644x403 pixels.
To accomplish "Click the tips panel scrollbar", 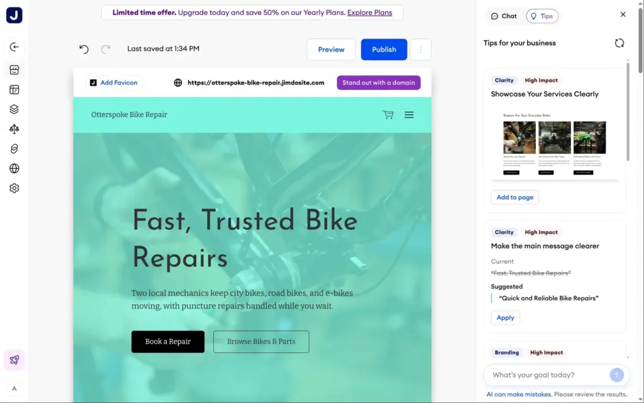I will [x=628, y=111].
